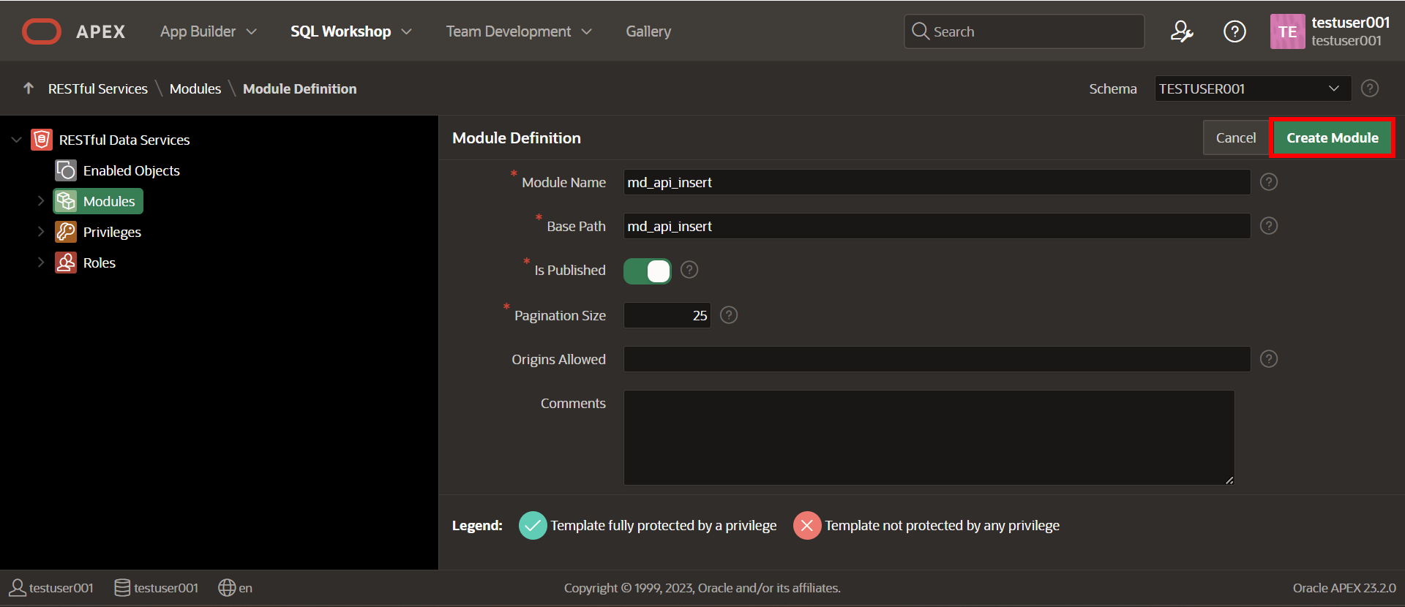Open help for Origins Allowed
This screenshot has width=1405, height=607.
1269,359
